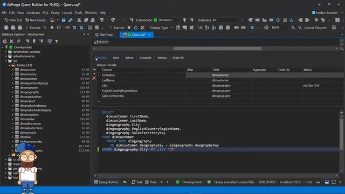
Task: Click the stop square icon beside the left Execute
Action: pyautogui.click(x=52, y=27)
